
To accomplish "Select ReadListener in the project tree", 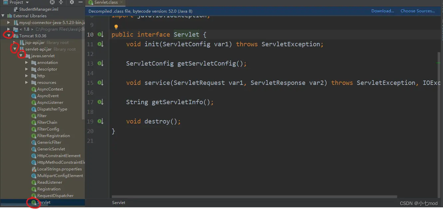I will (43, 182).
